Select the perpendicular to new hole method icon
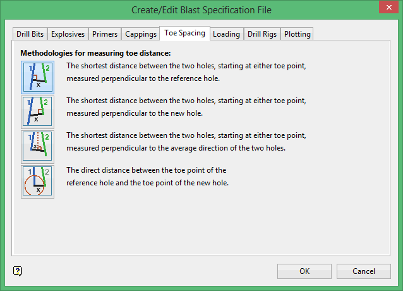This screenshot has height=291, width=403. pyautogui.click(x=37, y=112)
